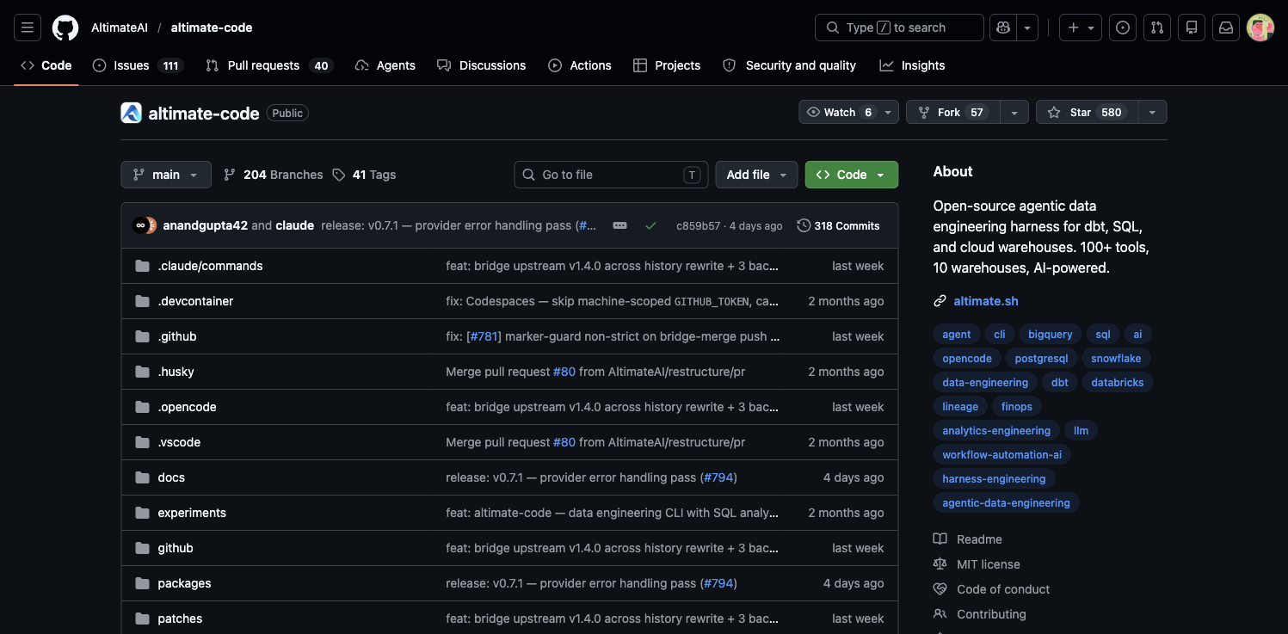Image resolution: width=1288 pixels, height=634 pixels.
Task: Open the .opencode folder
Action: tap(187, 407)
